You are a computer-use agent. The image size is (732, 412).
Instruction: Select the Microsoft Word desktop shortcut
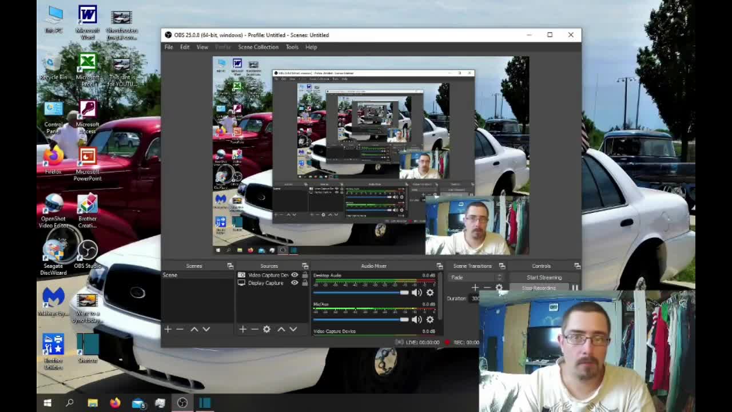click(87, 23)
